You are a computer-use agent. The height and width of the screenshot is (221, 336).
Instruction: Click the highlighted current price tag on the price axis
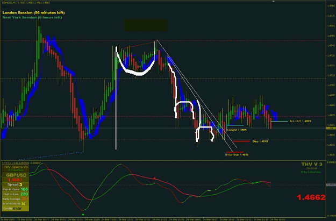click(x=331, y=128)
